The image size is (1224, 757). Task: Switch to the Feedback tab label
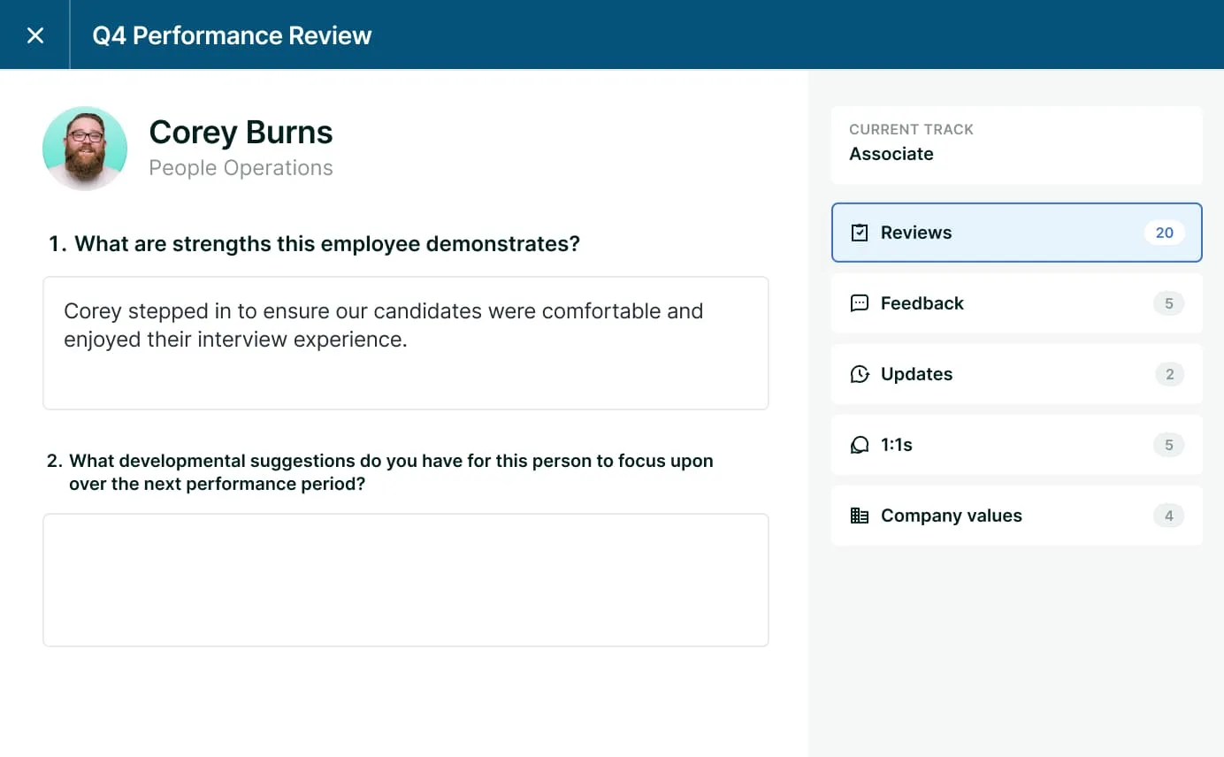(x=922, y=303)
